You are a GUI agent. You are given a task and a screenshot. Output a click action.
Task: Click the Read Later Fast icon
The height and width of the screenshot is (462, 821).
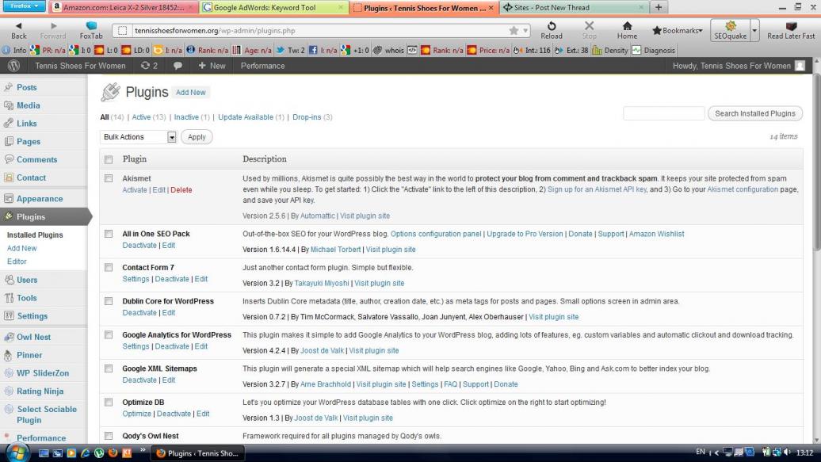(791, 26)
